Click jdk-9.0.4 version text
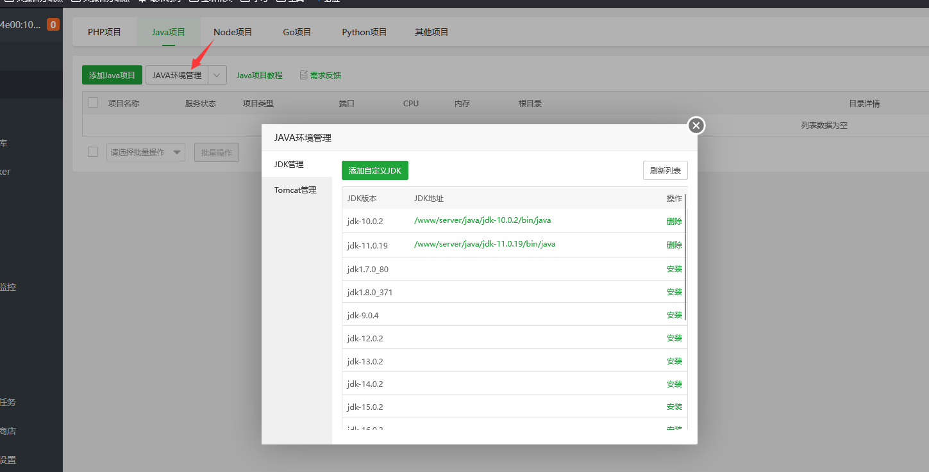 [x=363, y=316]
